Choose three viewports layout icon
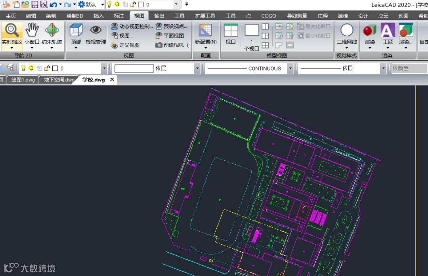Screen dimensions: 428x276 (265, 36)
